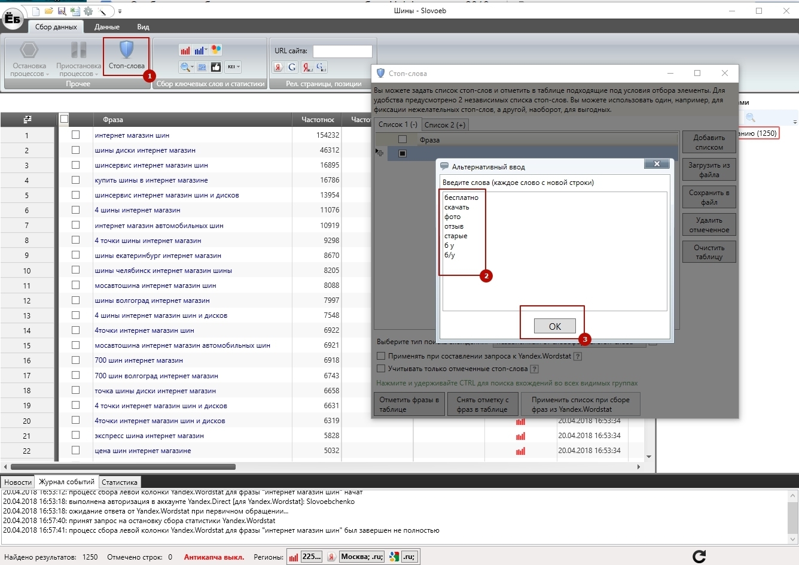Open the KEI dropdown button
The height and width of the screenshot is (565, 799).
[x=233, y=67]
